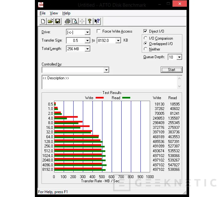This screenshot has width=224, height=197.
Task: Click write value 18130 in results
Action: [x=159, y=104]
